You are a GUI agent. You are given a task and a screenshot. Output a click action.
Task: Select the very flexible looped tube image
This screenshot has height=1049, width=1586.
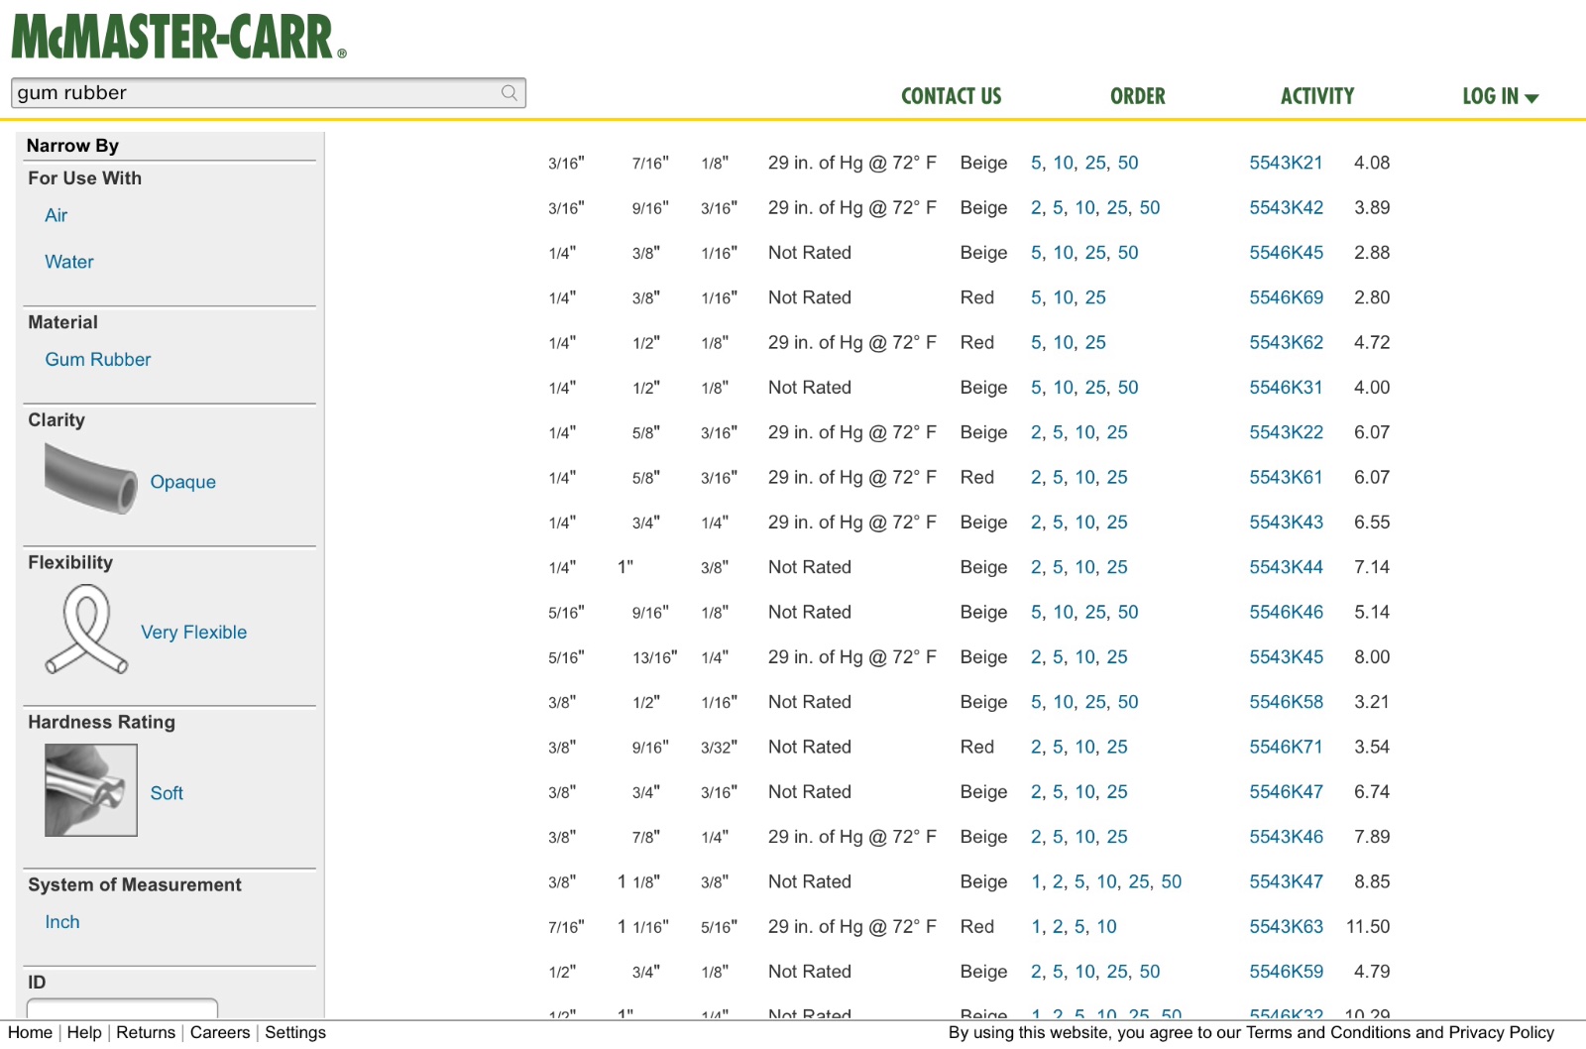86,631
